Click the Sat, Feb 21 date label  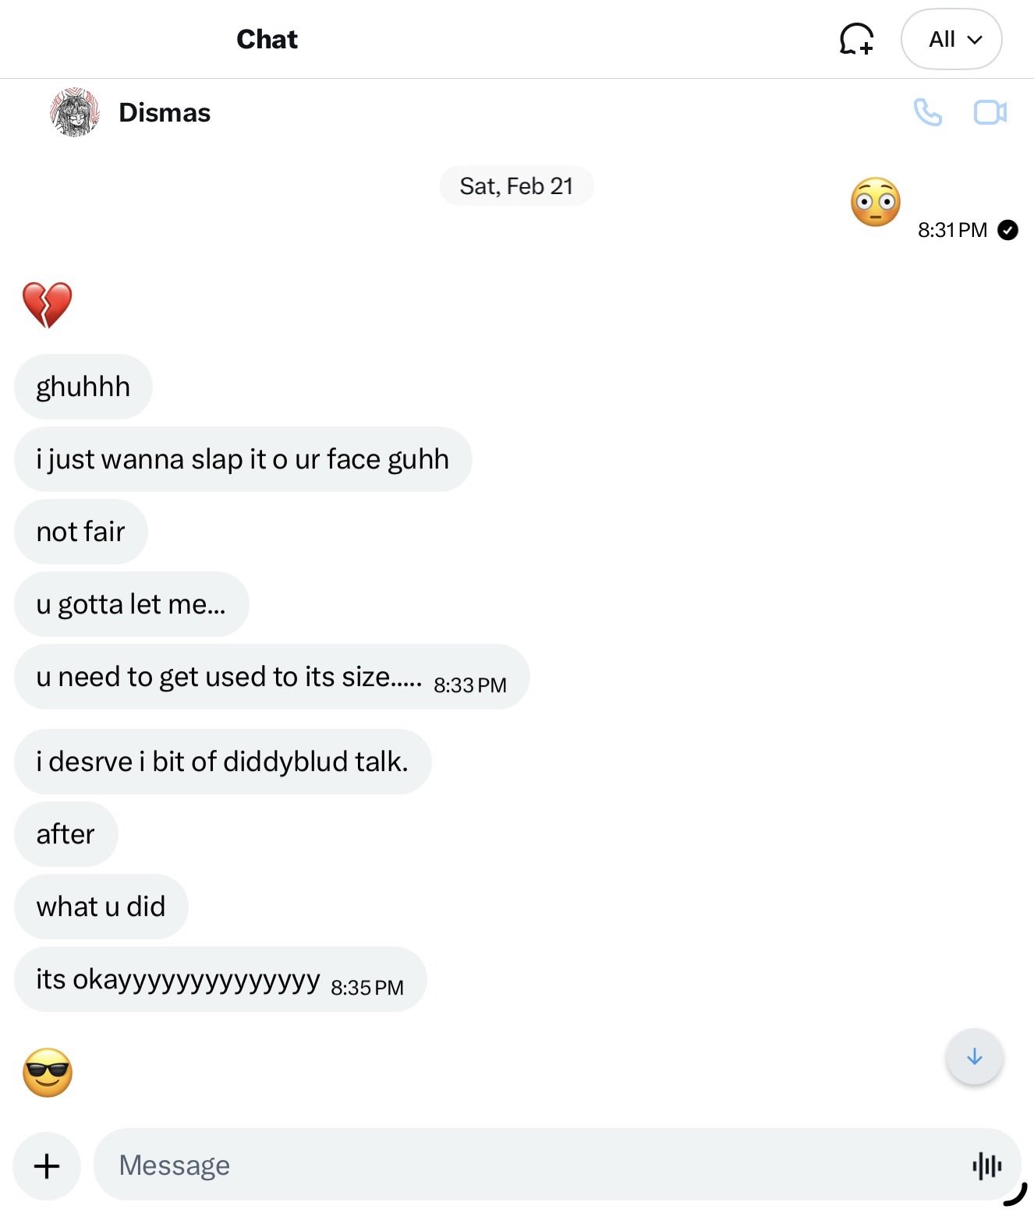[516, 186]
